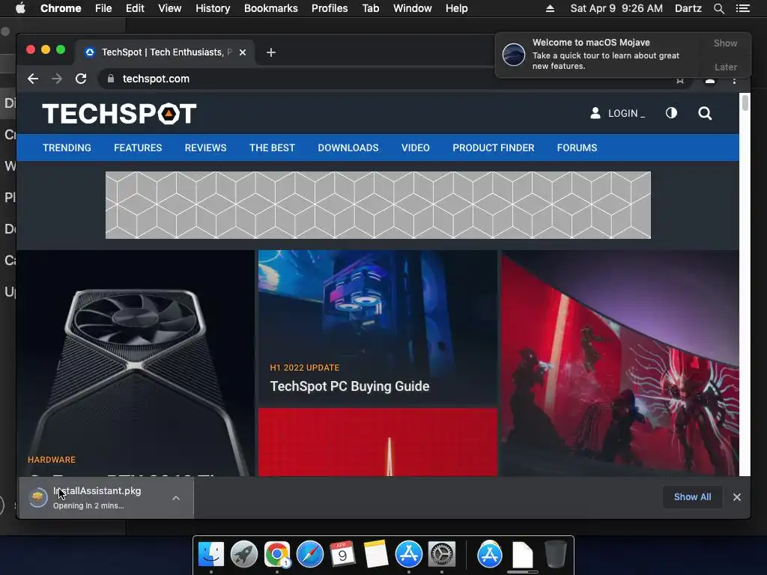Expand InstallAssistant.pkg download options chevron
Screen dimensions: 767x575
(176, 498)
